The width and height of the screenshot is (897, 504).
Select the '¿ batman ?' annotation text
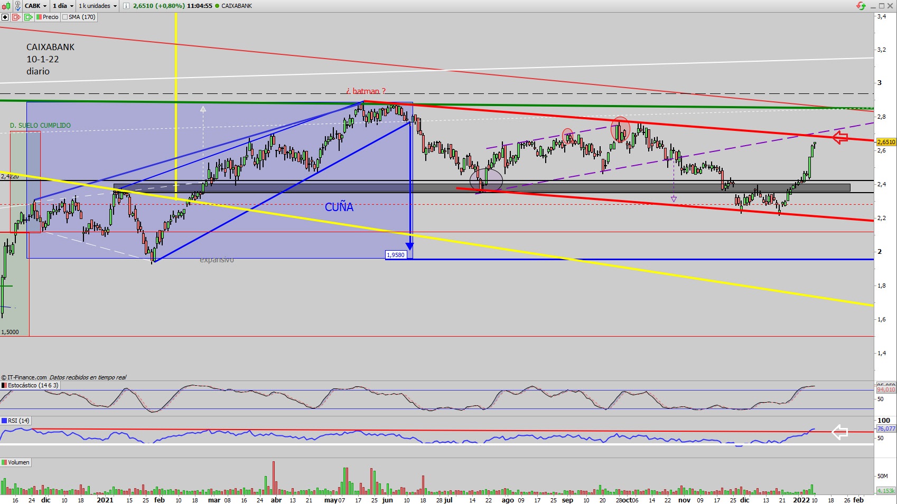[366, 91]
